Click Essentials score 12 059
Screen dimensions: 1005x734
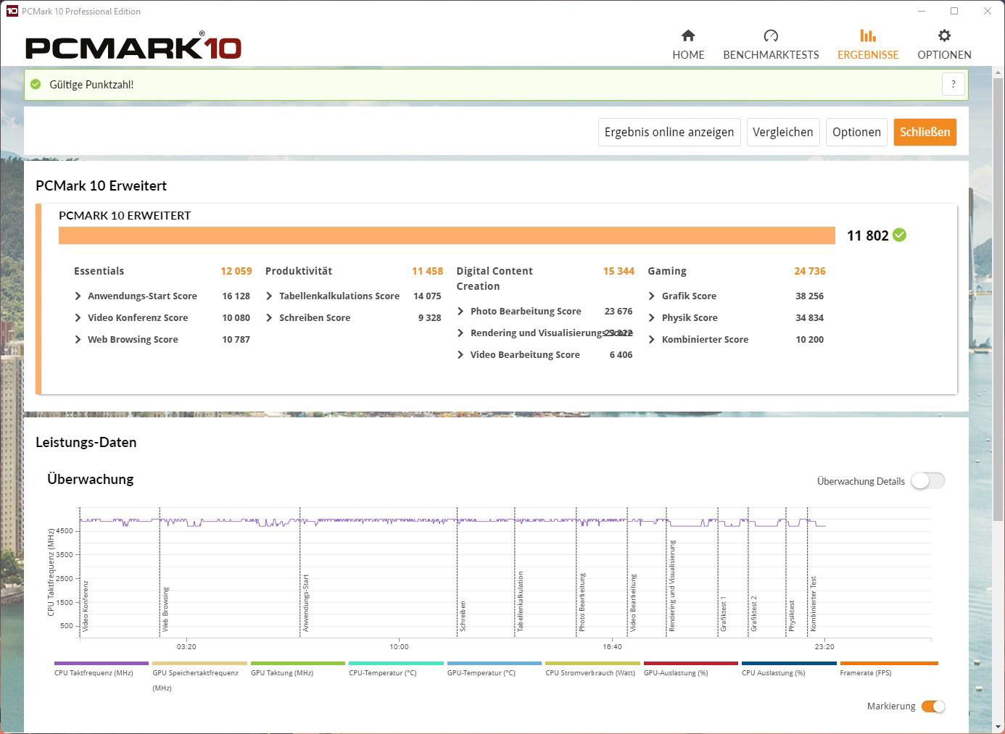click(x=236, y=271)
